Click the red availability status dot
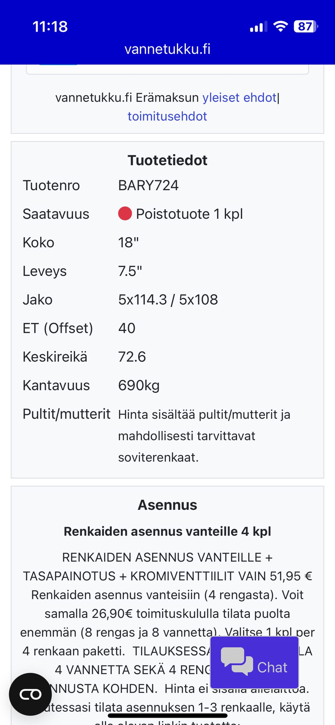Screen dimensions: 335x725 125,214
